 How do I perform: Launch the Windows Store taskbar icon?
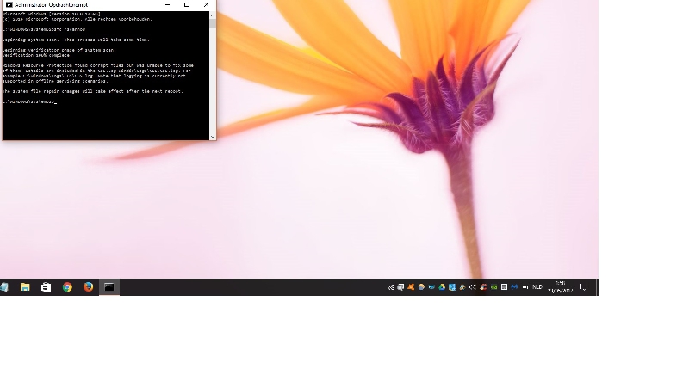pos(46,287)
